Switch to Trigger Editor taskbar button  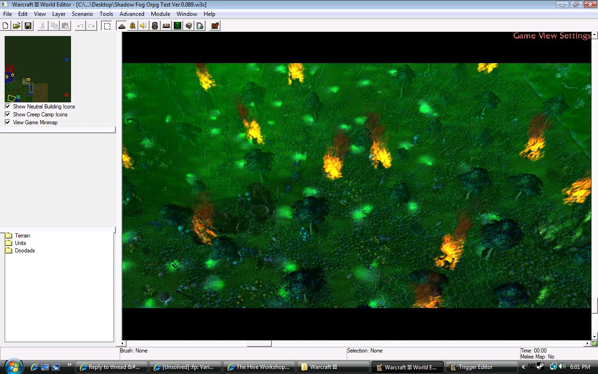point(481,367)
